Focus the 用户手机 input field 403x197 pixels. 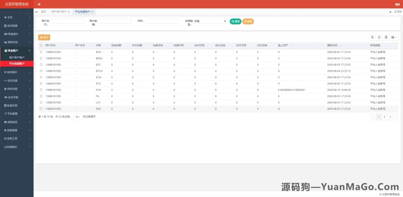(x=67, y=21)
